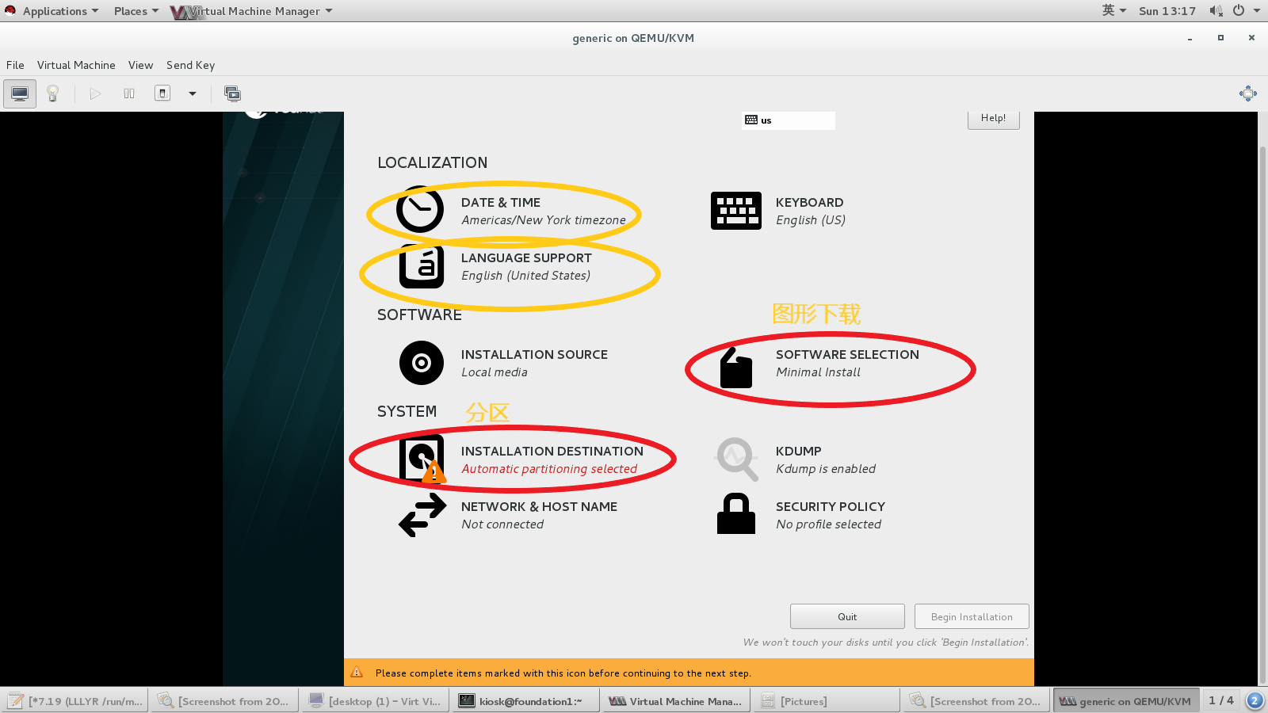Pause the virtual machine
The width and height of the screenshot is (1268, 713).
129,93
